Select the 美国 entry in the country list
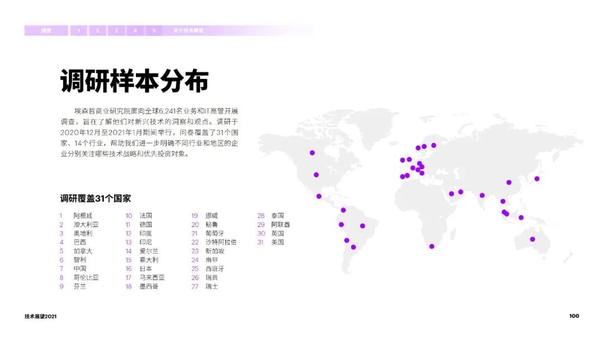This screenshot has width=604, height=340. (x=277, y=243)
